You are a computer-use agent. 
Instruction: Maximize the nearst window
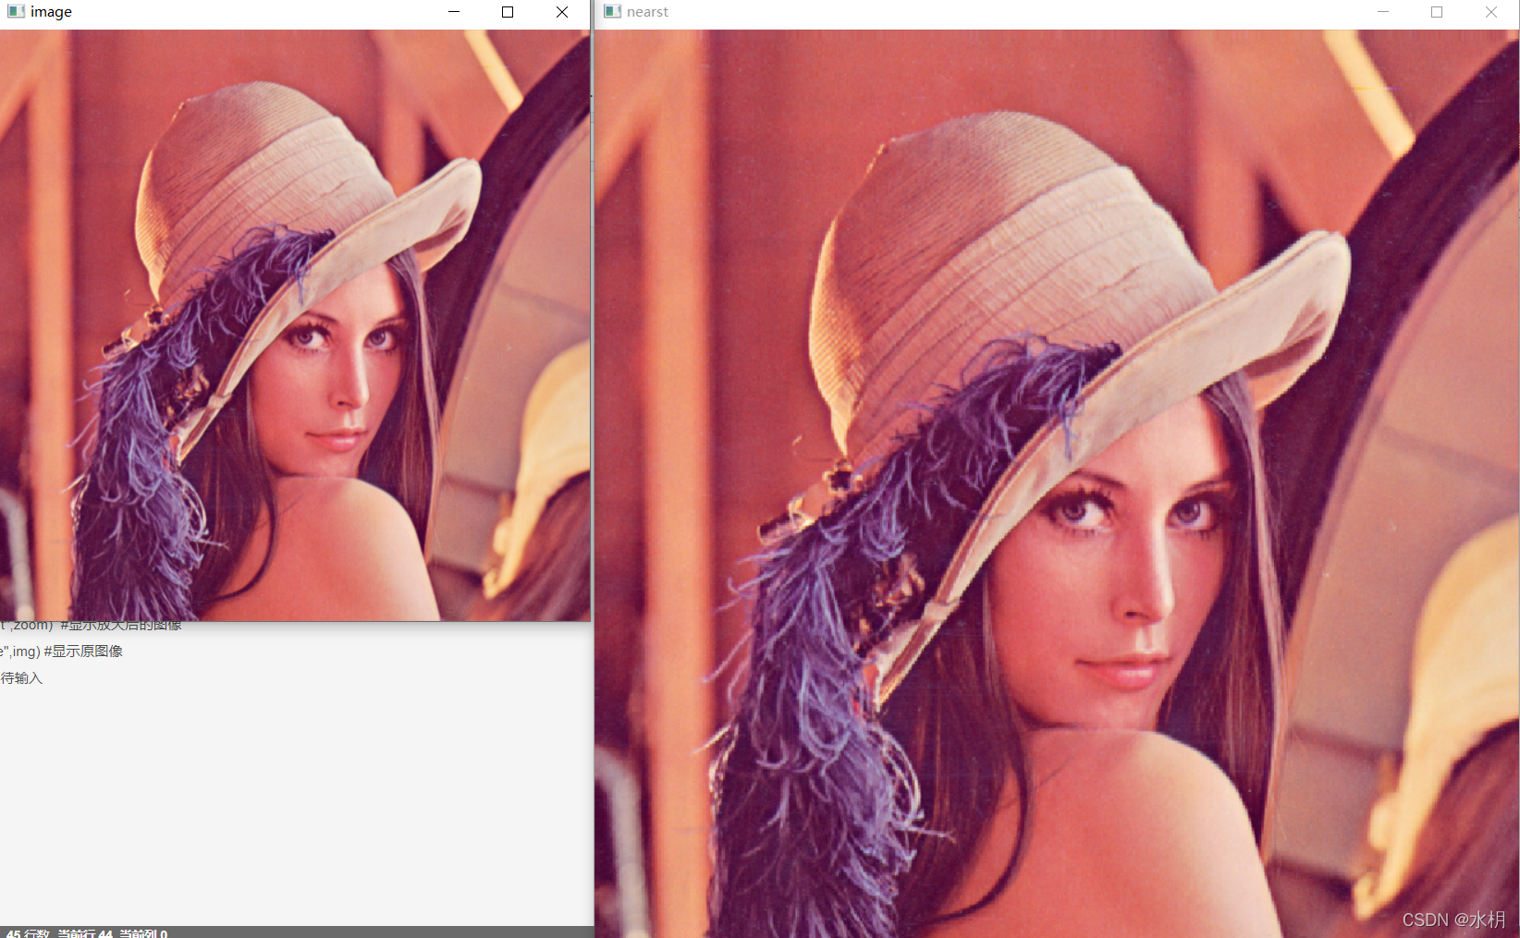(1437, 12)
